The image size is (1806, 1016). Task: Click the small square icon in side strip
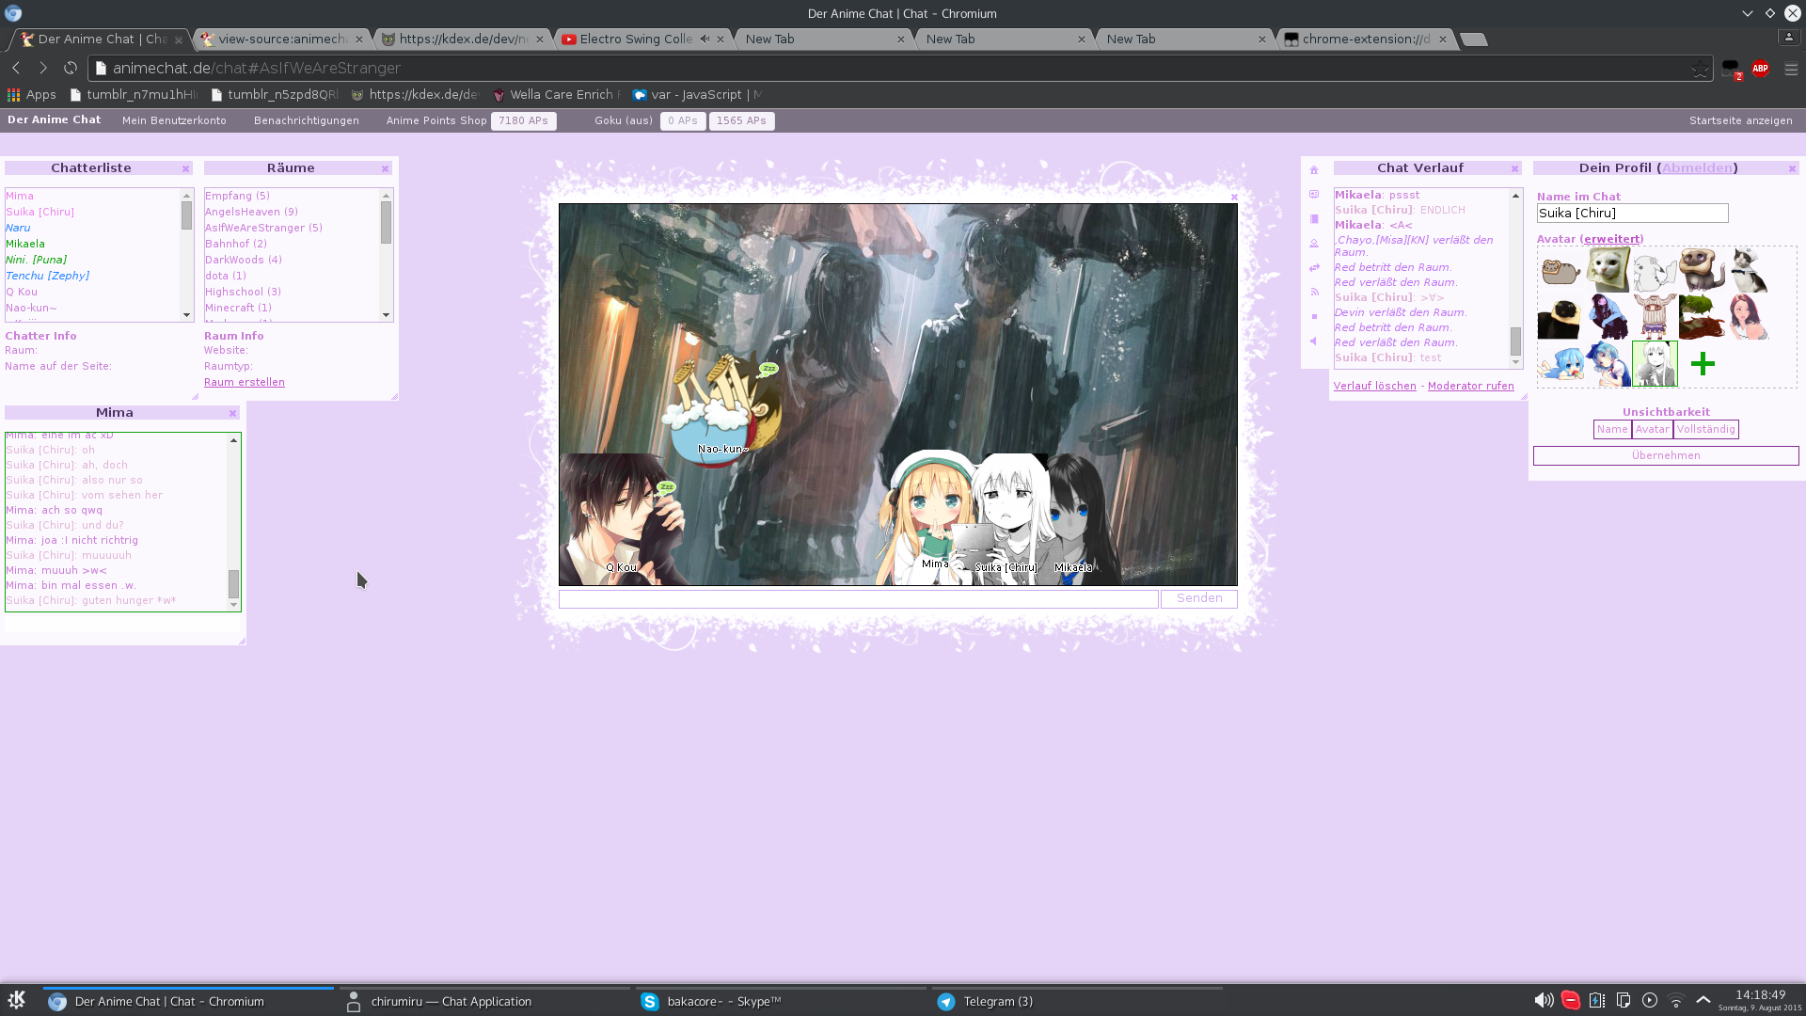point(1314,317)
